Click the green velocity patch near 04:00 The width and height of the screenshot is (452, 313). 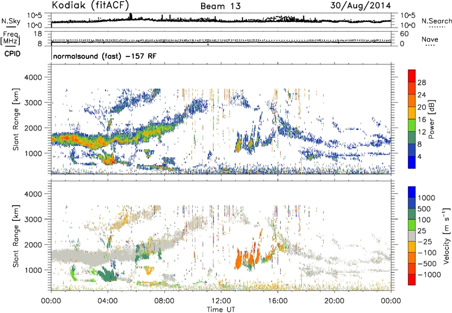(x=108, y=274)
